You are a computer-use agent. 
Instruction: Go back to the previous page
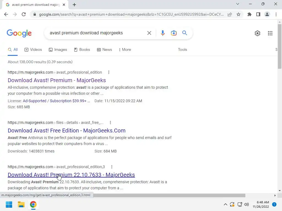point(6,14)
